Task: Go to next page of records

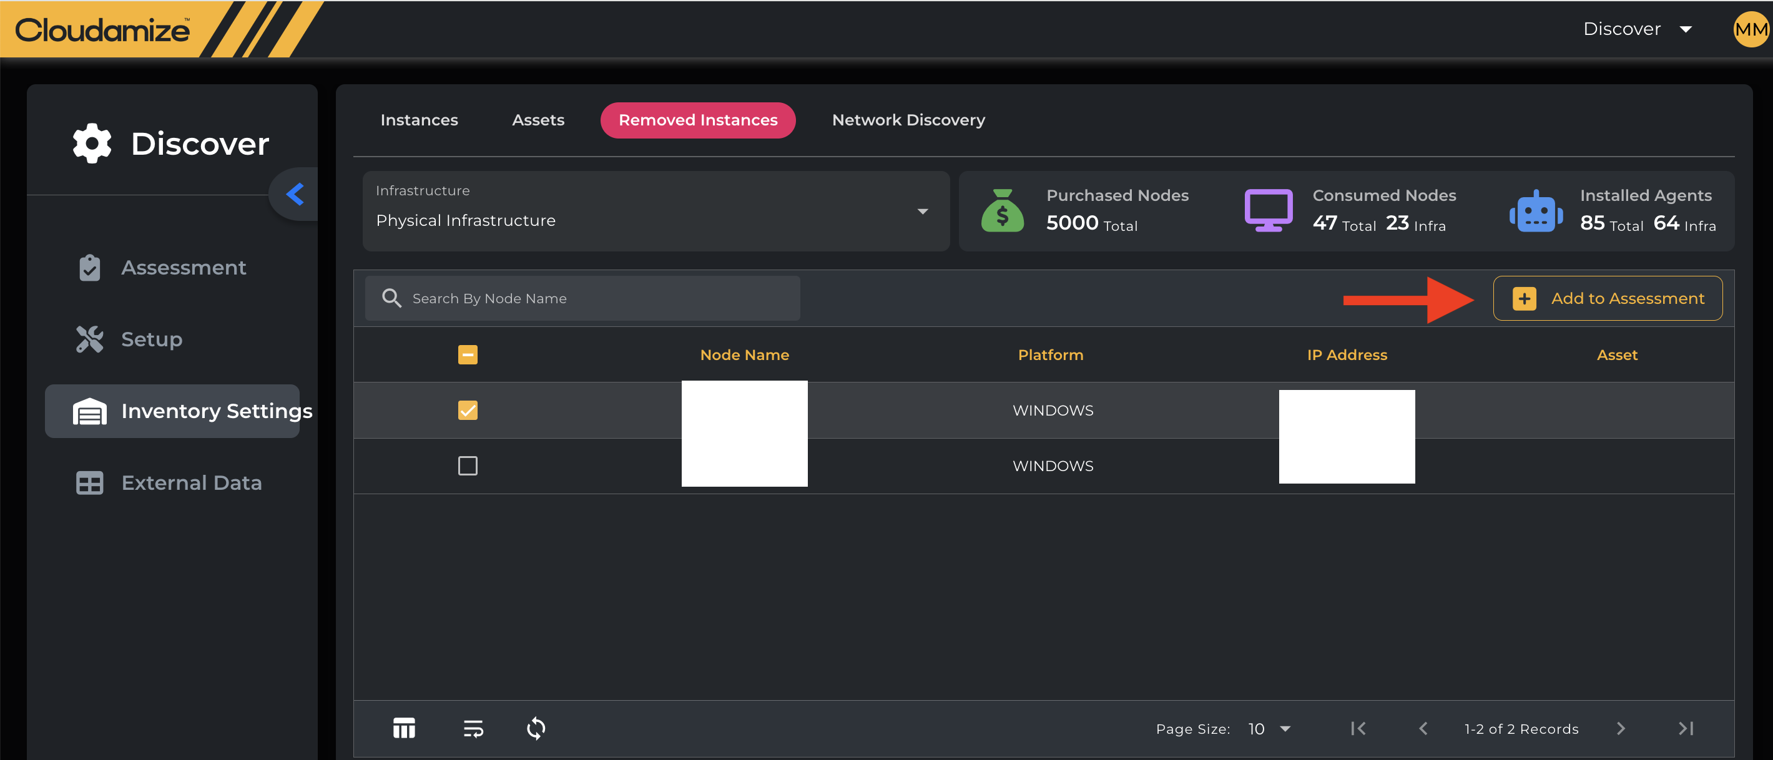Action: 1620,728
